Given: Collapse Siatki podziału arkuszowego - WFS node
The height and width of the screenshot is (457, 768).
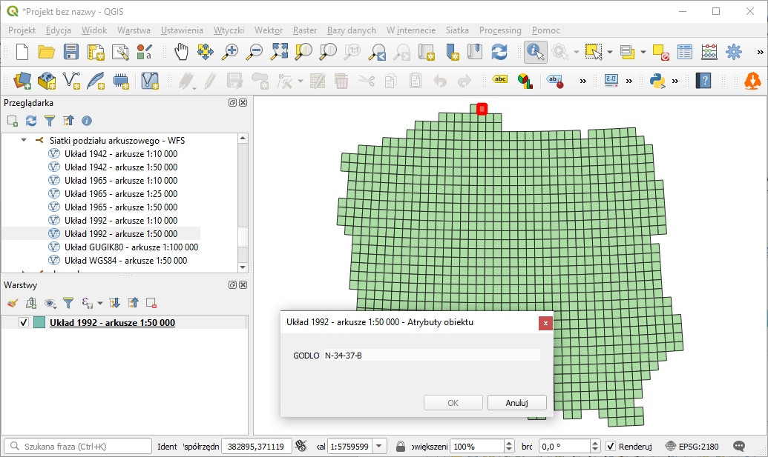Looking at the screenshot, I should tap(24, 140).
